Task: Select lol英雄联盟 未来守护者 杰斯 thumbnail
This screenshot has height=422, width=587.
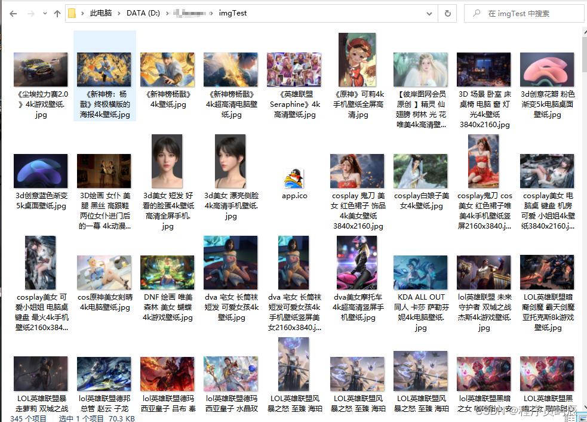Action: [484, 272]
